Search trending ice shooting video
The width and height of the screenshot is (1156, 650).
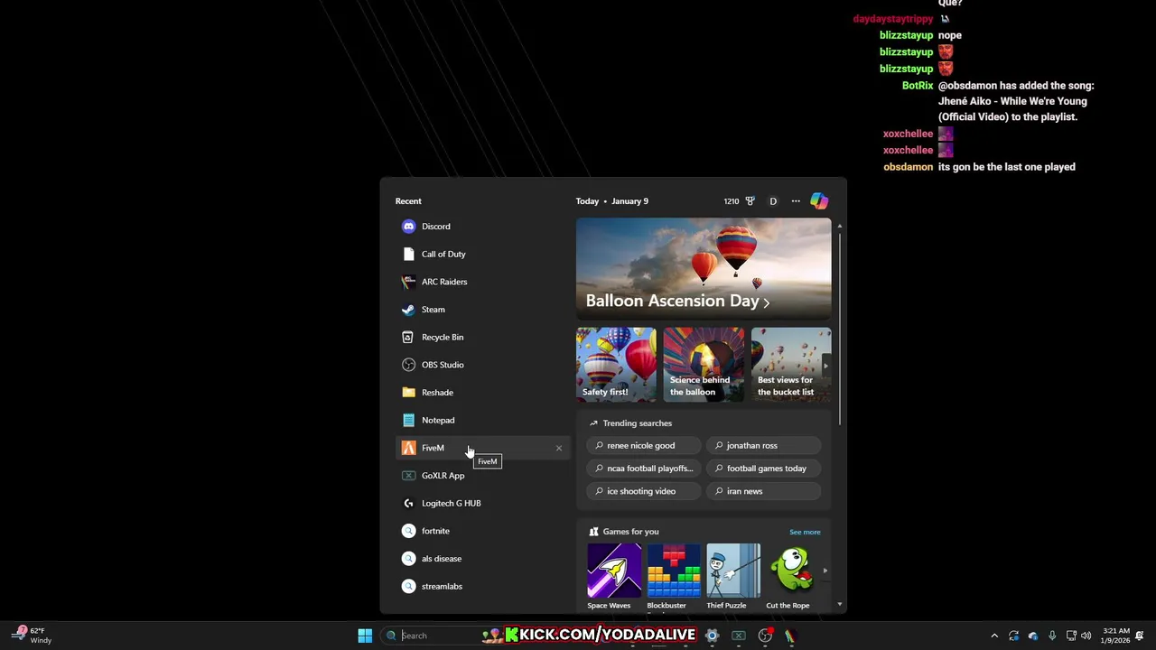643,491
